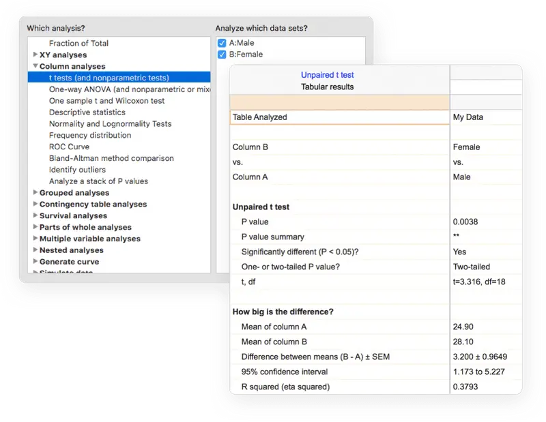Select Identify outliers

tap(77, 170)
